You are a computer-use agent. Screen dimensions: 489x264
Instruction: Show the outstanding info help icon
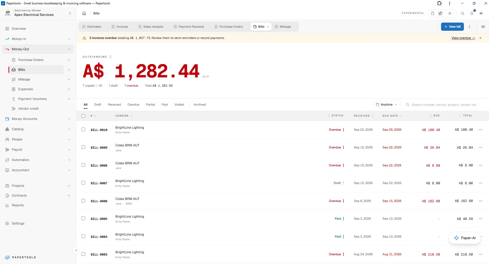tap(111, 57)
